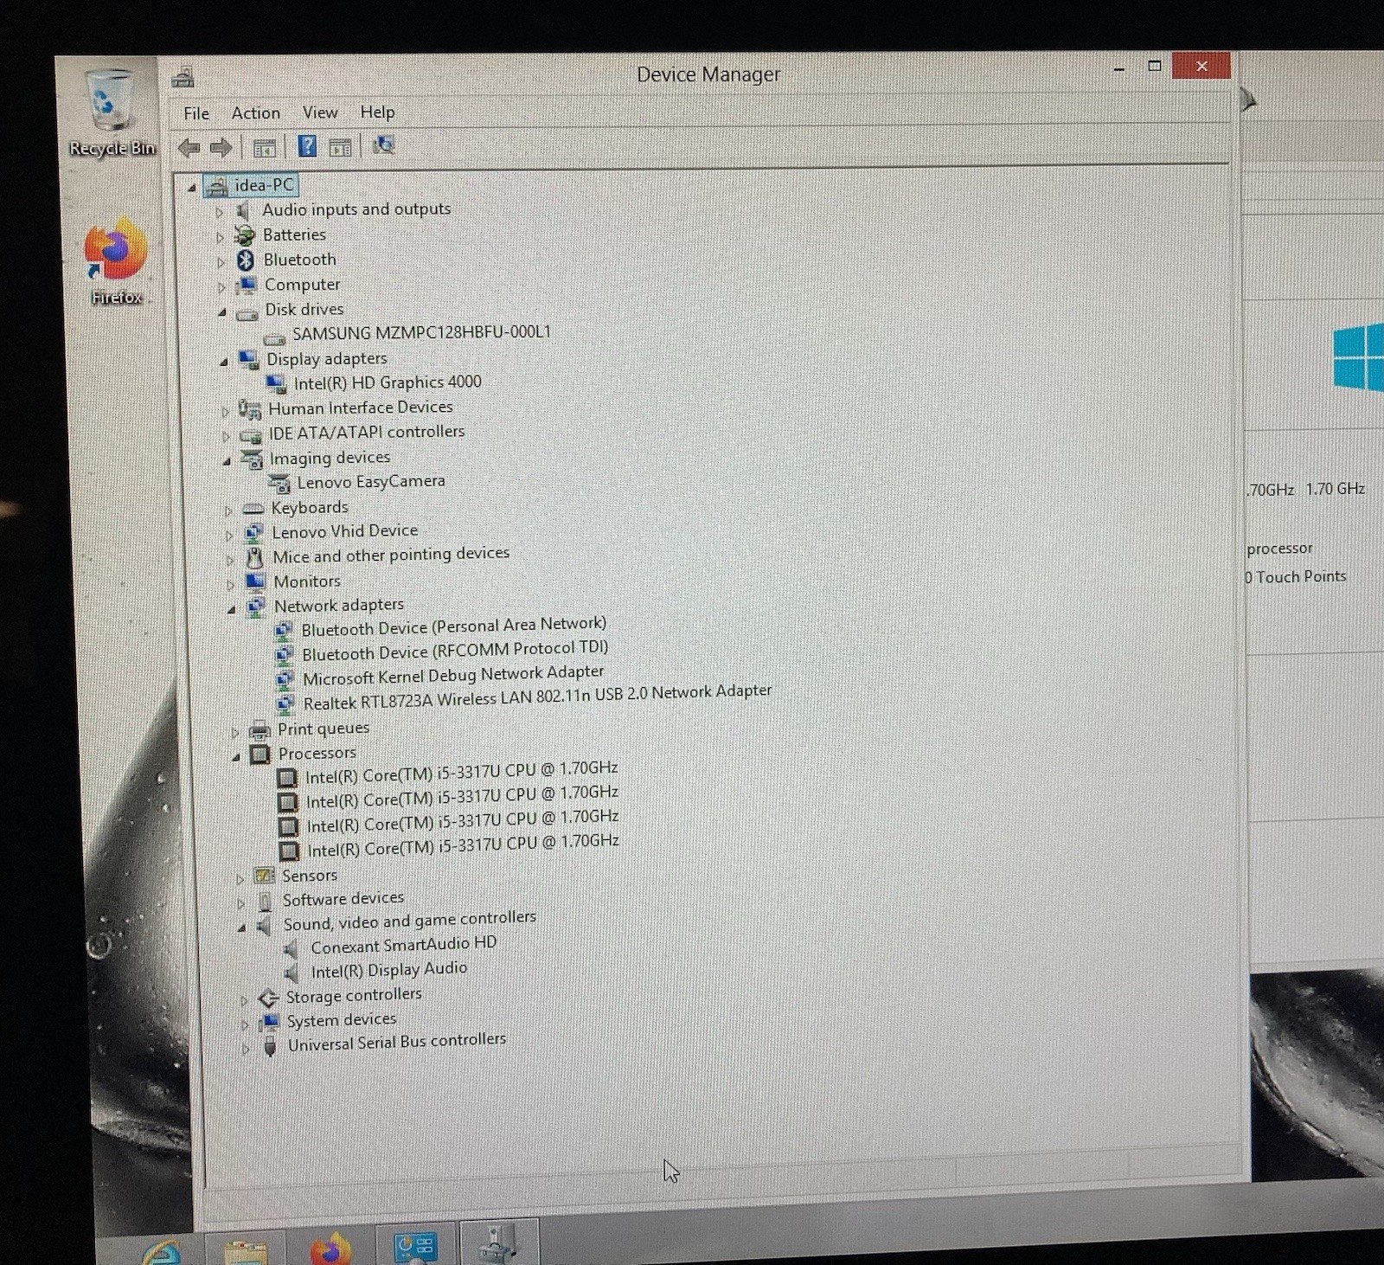This screenshot has height=1265, width=1384.
Task: Expand the Storage controllers category
Action: 244,1000
